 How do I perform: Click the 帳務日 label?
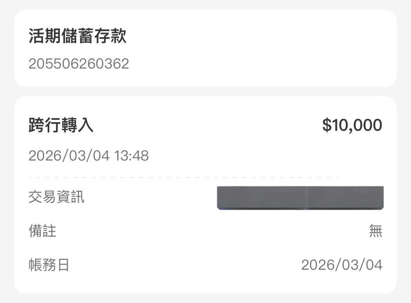coord(50,265)
